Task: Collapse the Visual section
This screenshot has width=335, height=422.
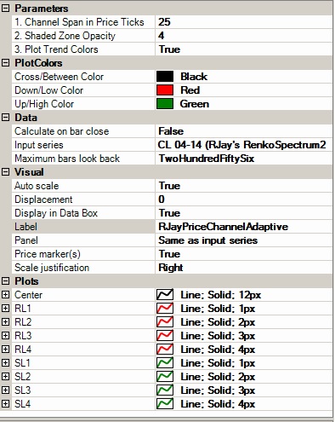Action: click(x=5, y=172)
